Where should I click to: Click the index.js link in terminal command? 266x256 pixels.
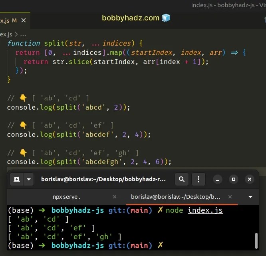coord(205,210)
